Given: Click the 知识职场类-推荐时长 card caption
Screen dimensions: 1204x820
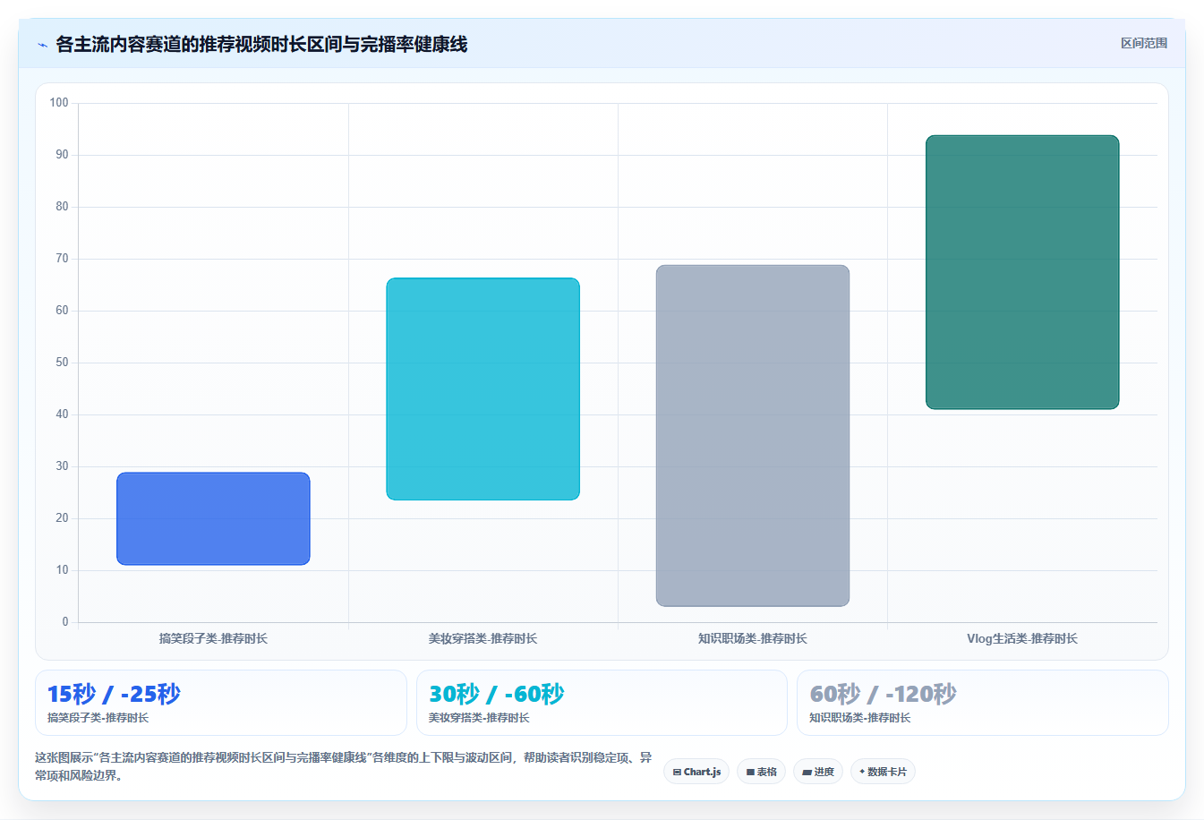Looking at the screenshot, I should pyautogui.click(x=860, y=718).
